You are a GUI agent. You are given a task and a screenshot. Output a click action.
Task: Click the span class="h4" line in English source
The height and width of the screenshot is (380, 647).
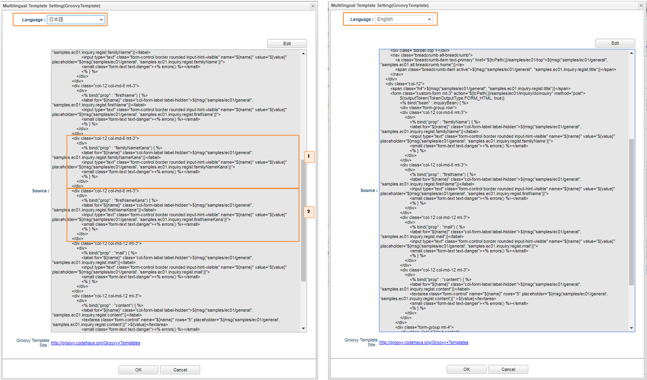(x=480, y=88)
